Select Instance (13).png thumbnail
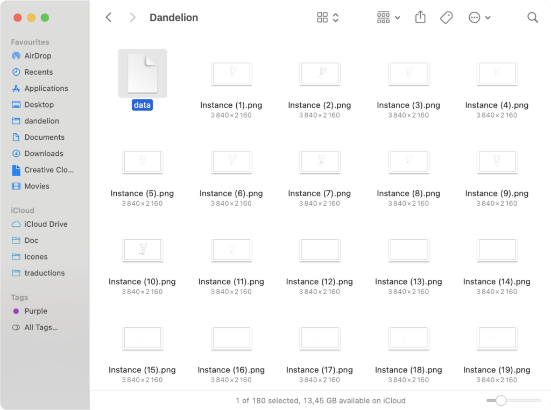551x410 pixels. 409,249
